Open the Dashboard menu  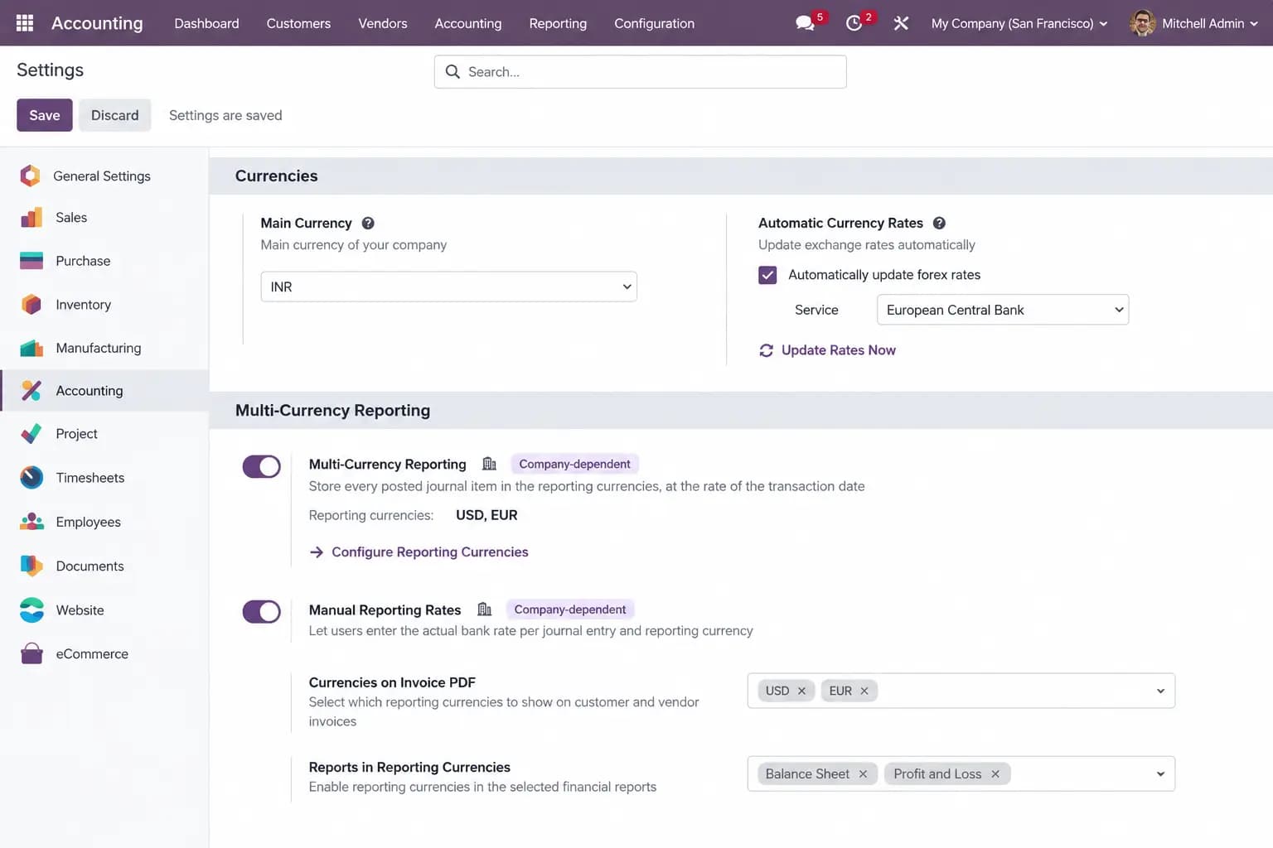[x=206, y=23]
